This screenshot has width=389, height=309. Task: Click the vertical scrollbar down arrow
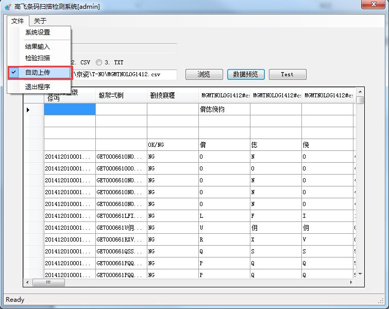tap(360, 274)
